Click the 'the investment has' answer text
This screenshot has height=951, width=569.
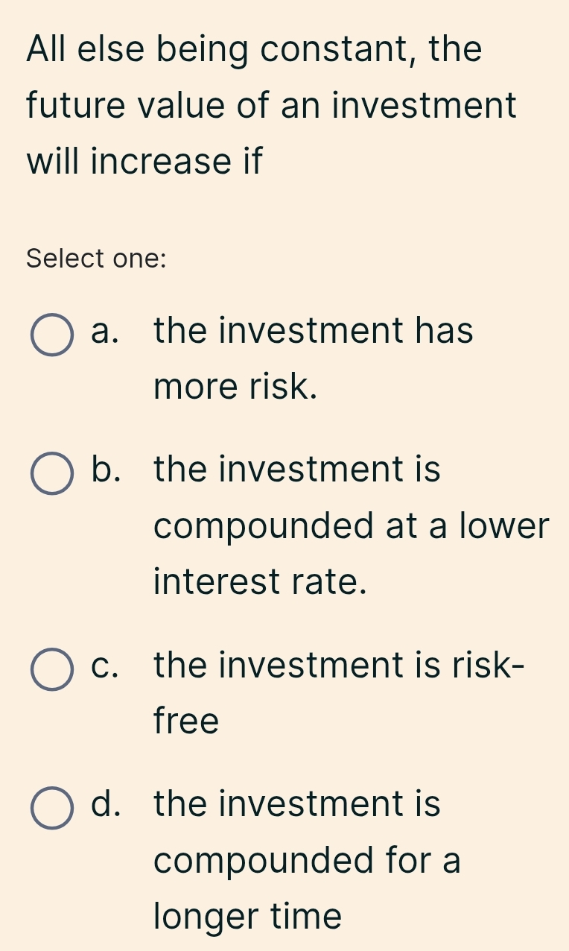[x=314, y=330]
